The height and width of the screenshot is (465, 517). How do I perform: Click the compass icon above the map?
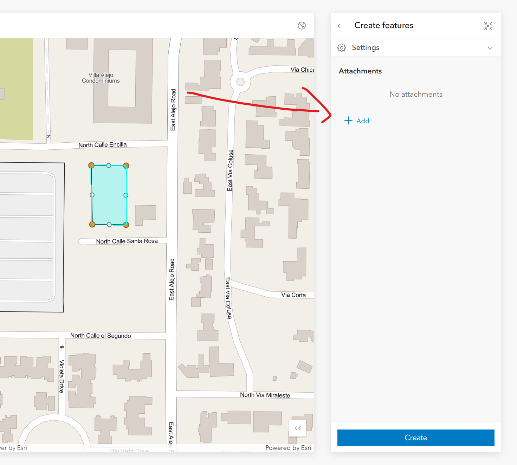pyautogui.click(x=302, y=26)
